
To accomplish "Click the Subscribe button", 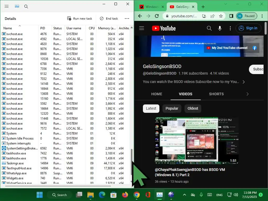I will tap(256, 69).
